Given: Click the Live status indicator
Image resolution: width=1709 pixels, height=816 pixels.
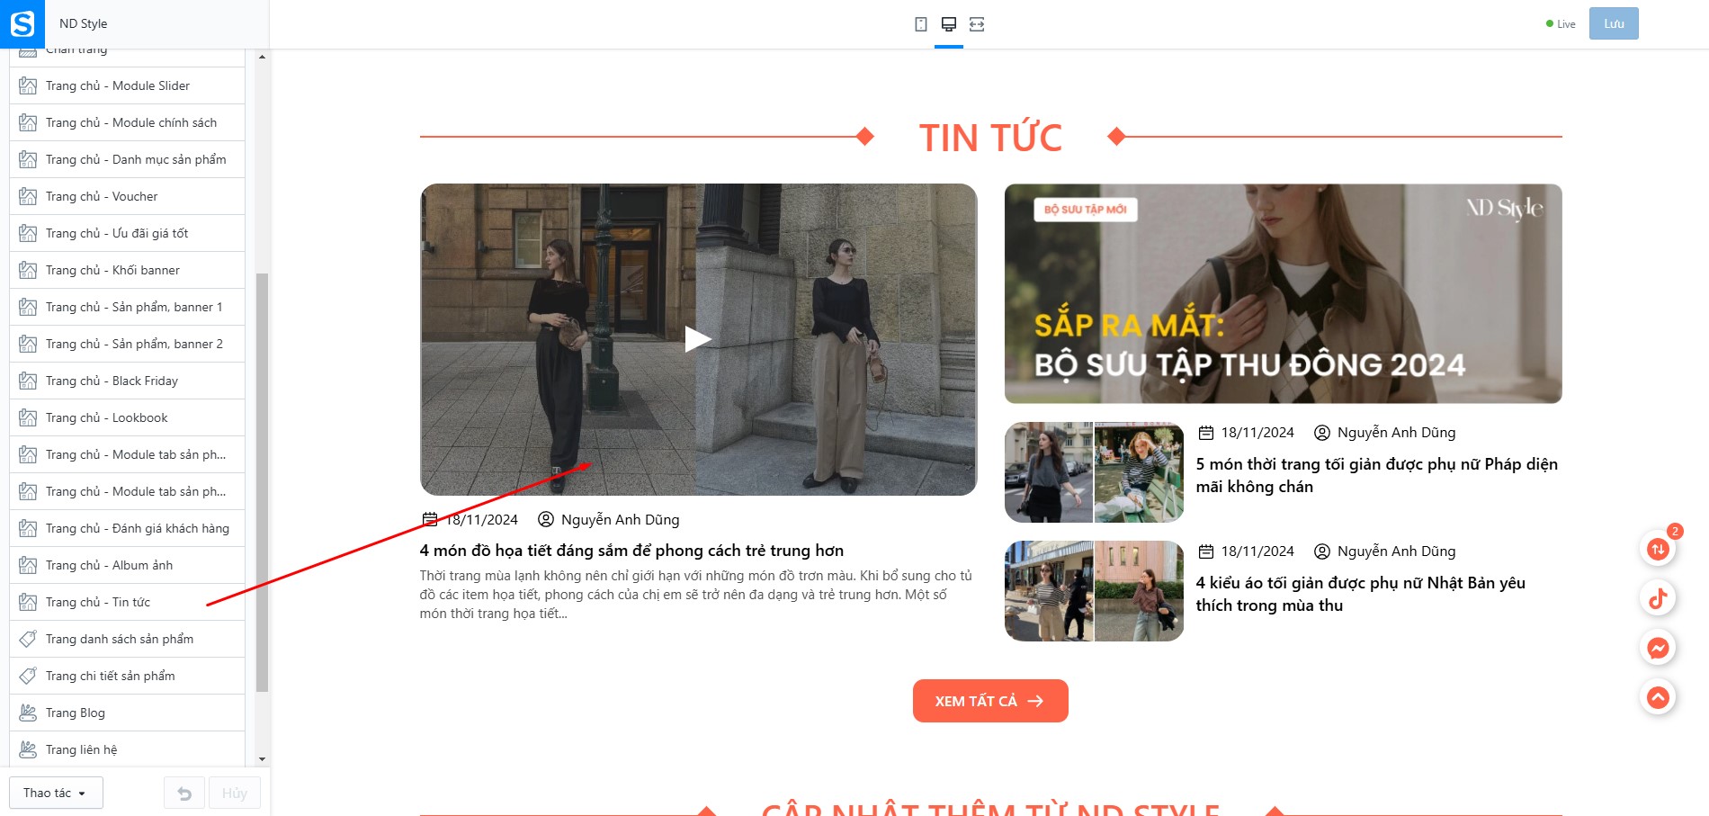Looking at the screenshot, I should pyautogui.click(x=1561, y=24).
